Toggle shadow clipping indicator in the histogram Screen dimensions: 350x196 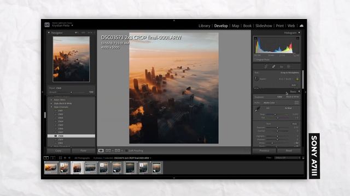click(255, 39)
